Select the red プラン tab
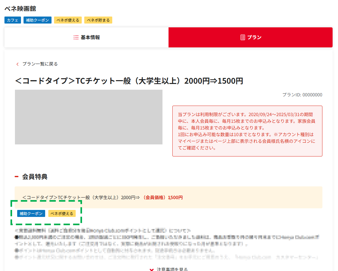The height and width of the screenshot is (271, 338). click(x=251, y=37)
